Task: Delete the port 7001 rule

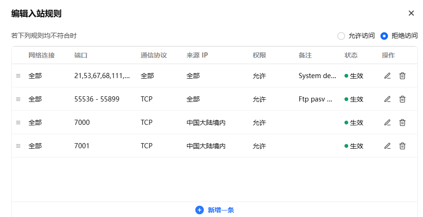Action: (x=402, y=146)
